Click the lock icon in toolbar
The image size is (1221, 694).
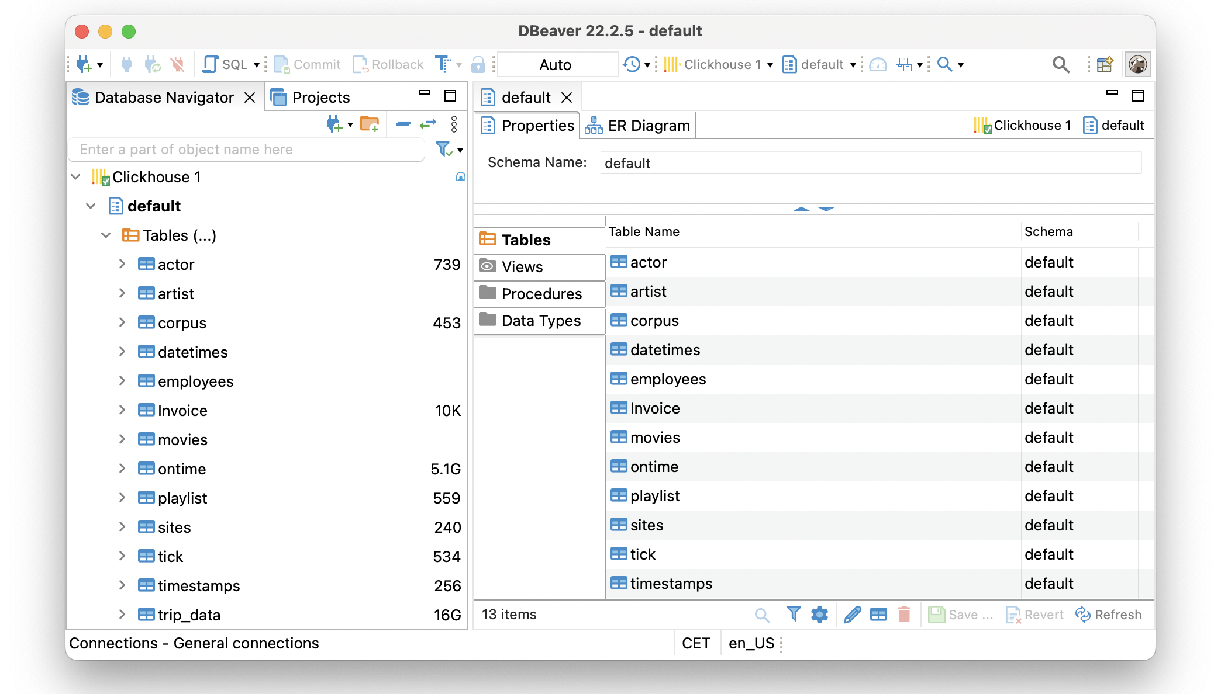(478, 64)
